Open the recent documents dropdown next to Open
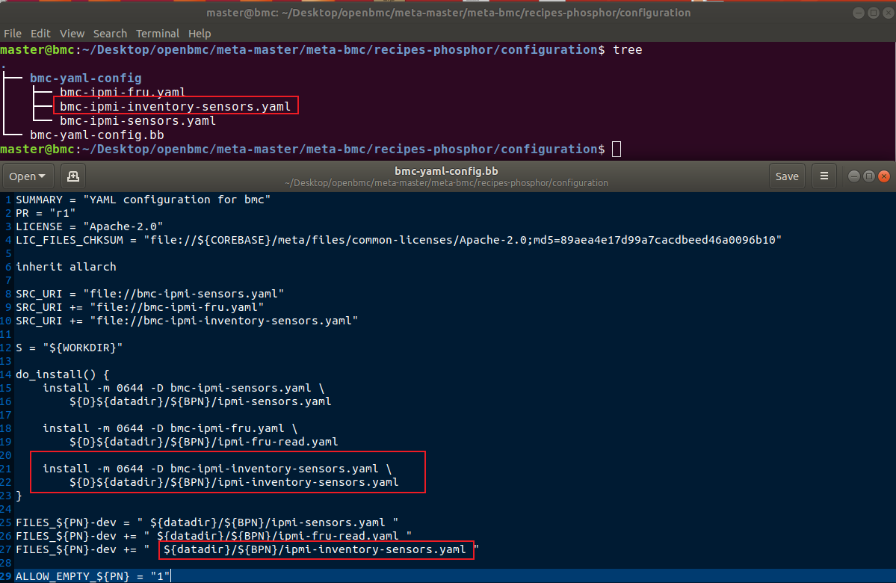 point(43,176)
